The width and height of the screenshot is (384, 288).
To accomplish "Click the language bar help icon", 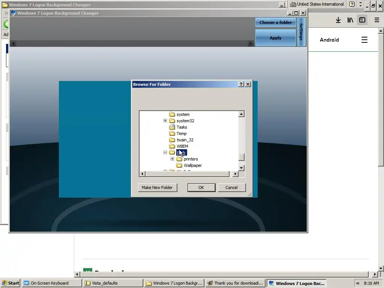I will pos(352,4).
